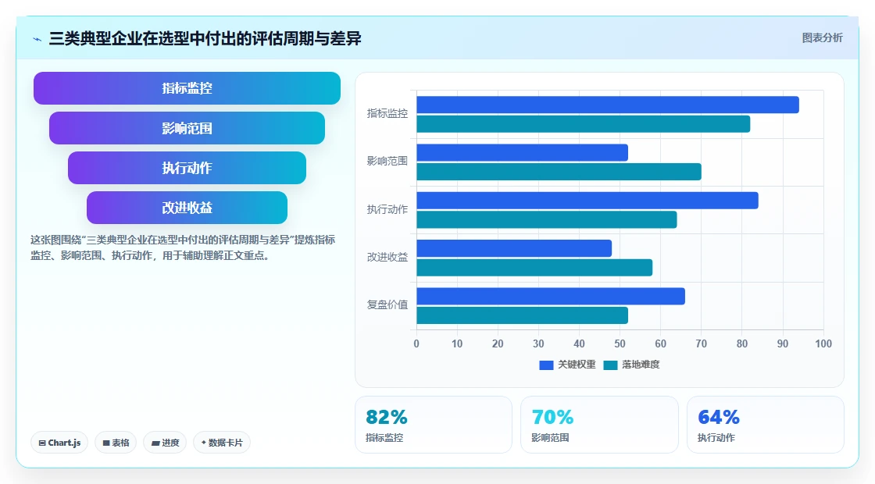875x484 pixels.
Task: Click the 进度 tag chip
Action: [x=165, y=443]
